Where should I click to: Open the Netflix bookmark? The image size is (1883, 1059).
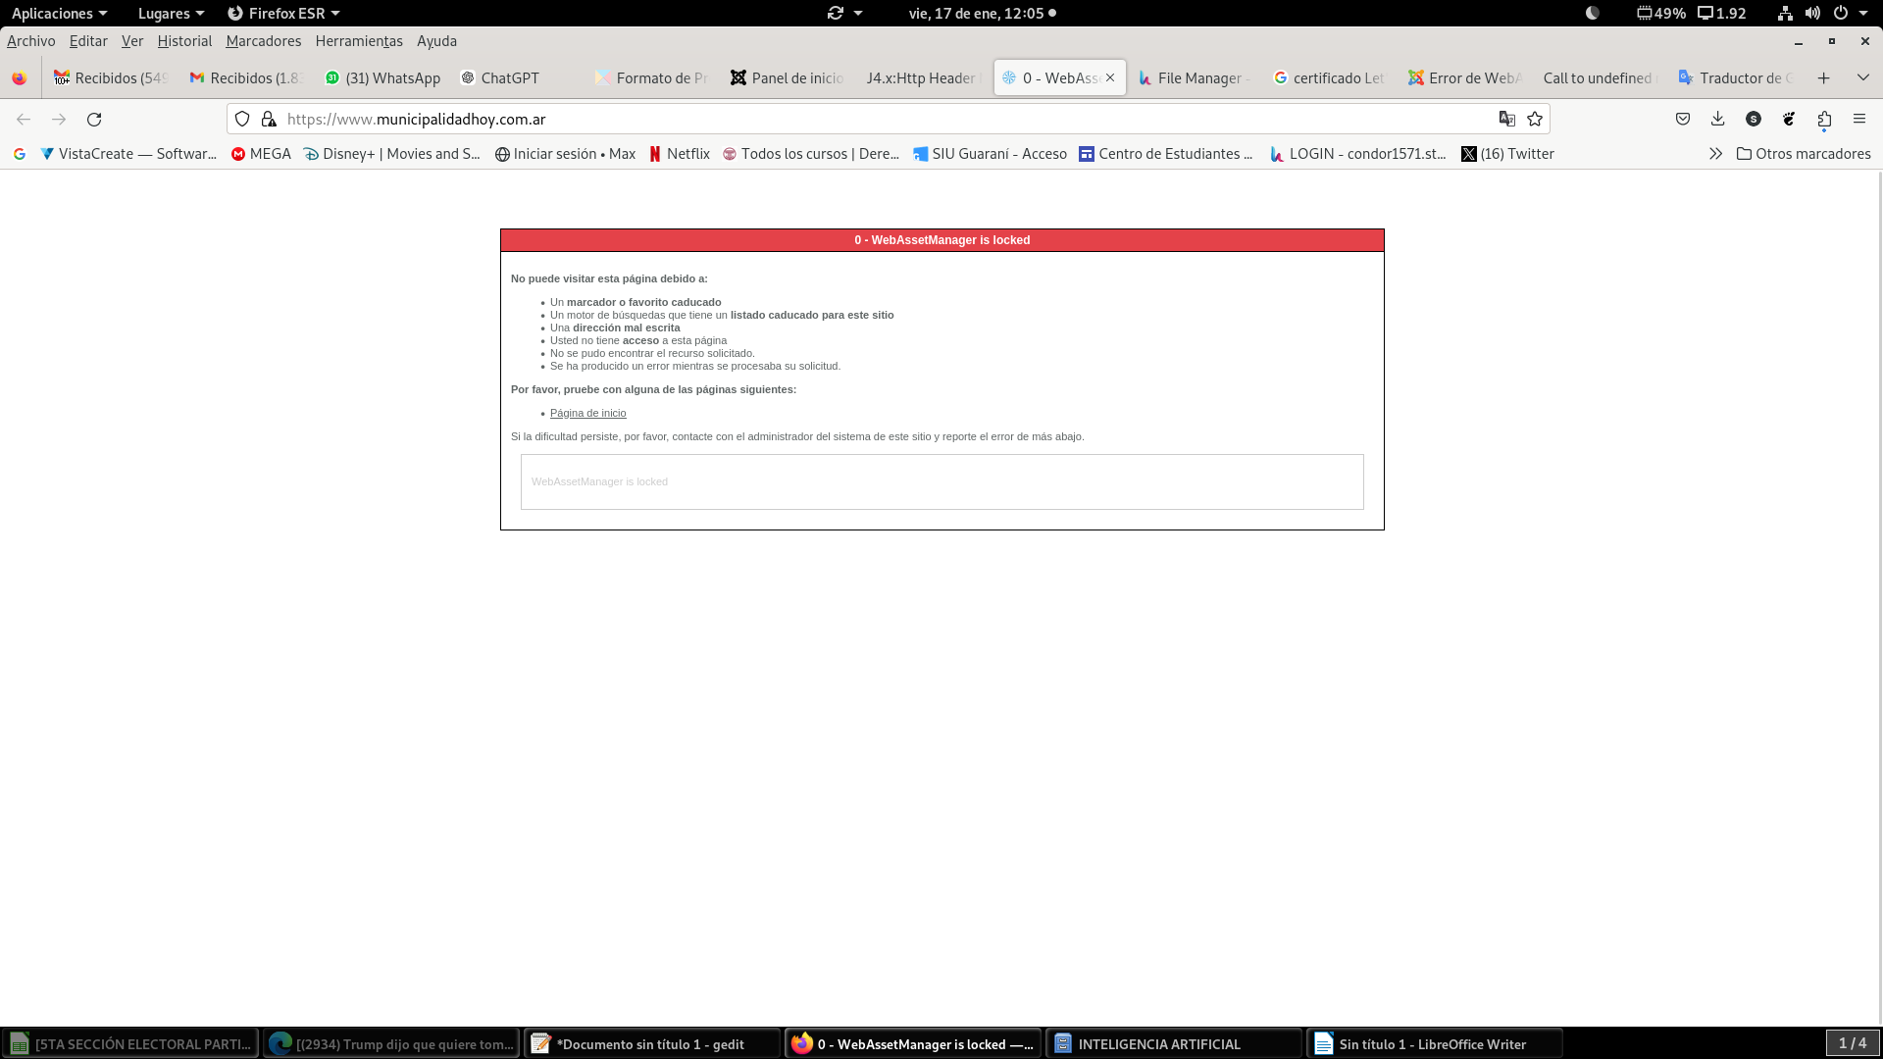679,154
